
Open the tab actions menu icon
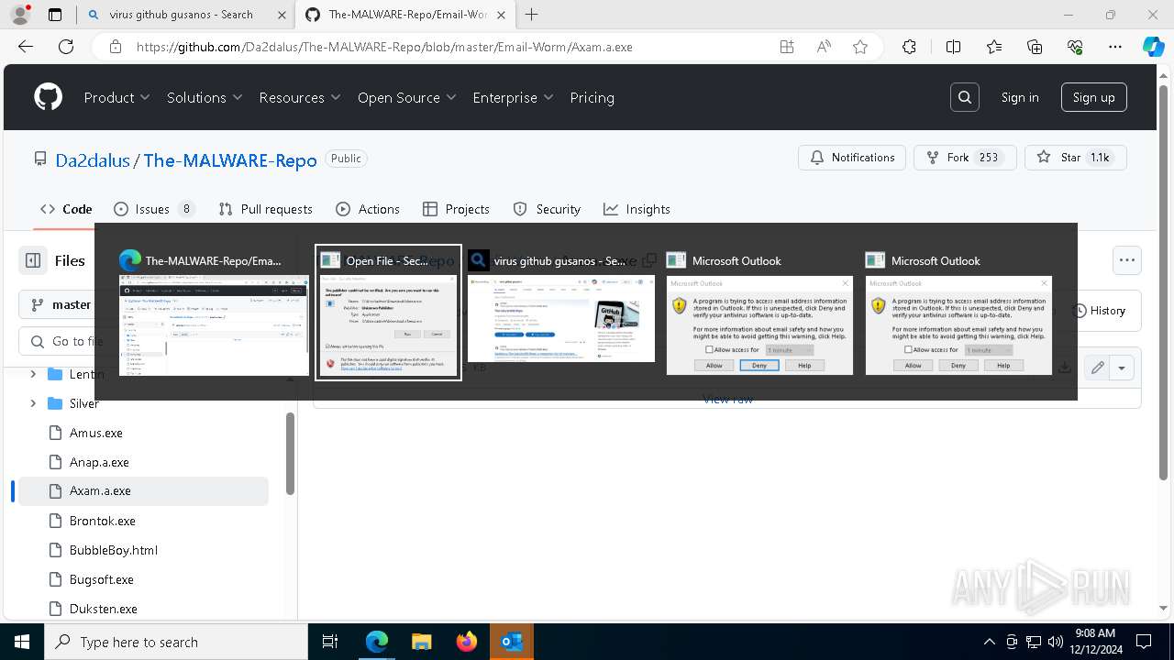[x=55, y=15]
